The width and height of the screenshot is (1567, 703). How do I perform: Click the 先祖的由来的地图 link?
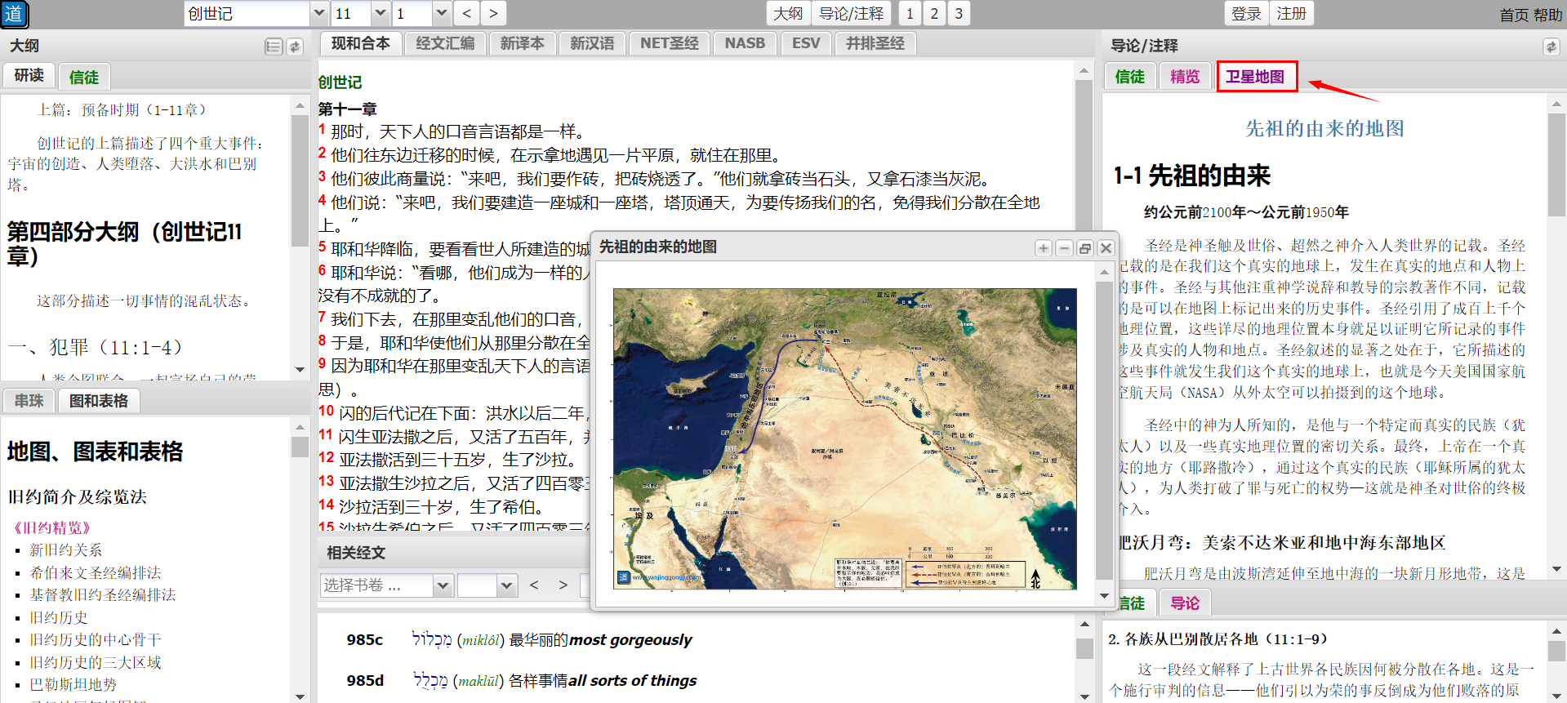tap(1324, 128)
